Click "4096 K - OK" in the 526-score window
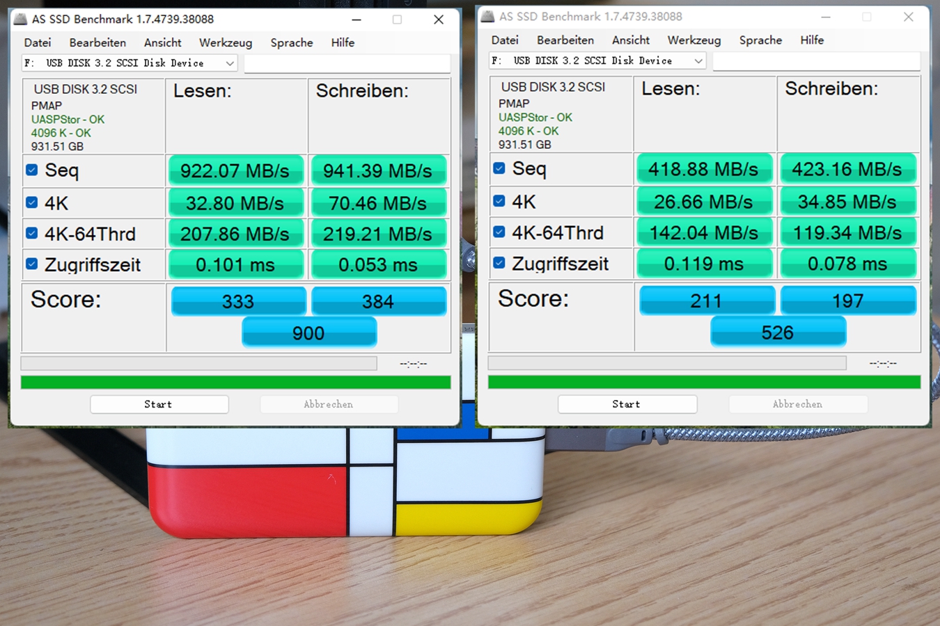Screen dimensions: 940x626 (528, 131)
